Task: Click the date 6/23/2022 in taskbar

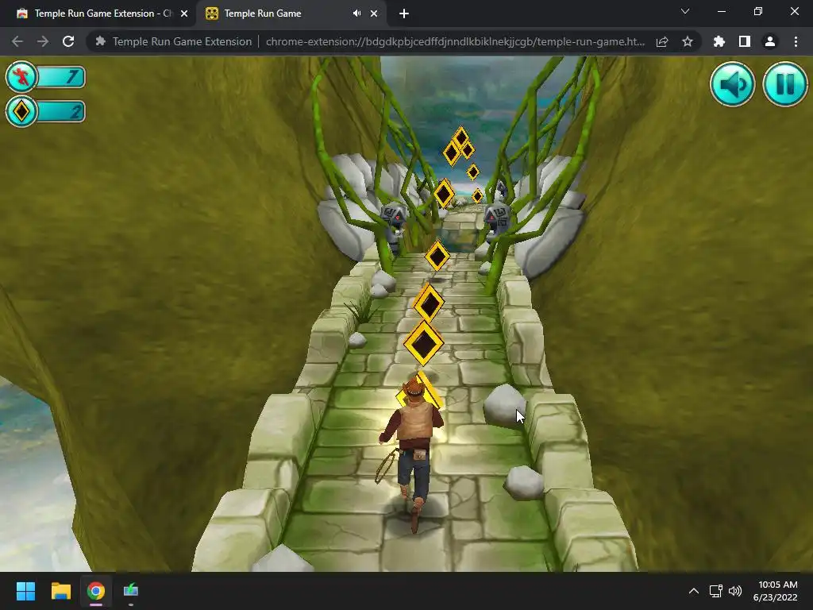Action: (775, 597)
